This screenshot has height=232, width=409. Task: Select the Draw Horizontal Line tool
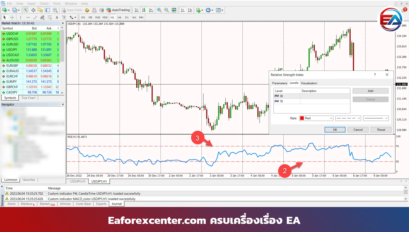28,17
